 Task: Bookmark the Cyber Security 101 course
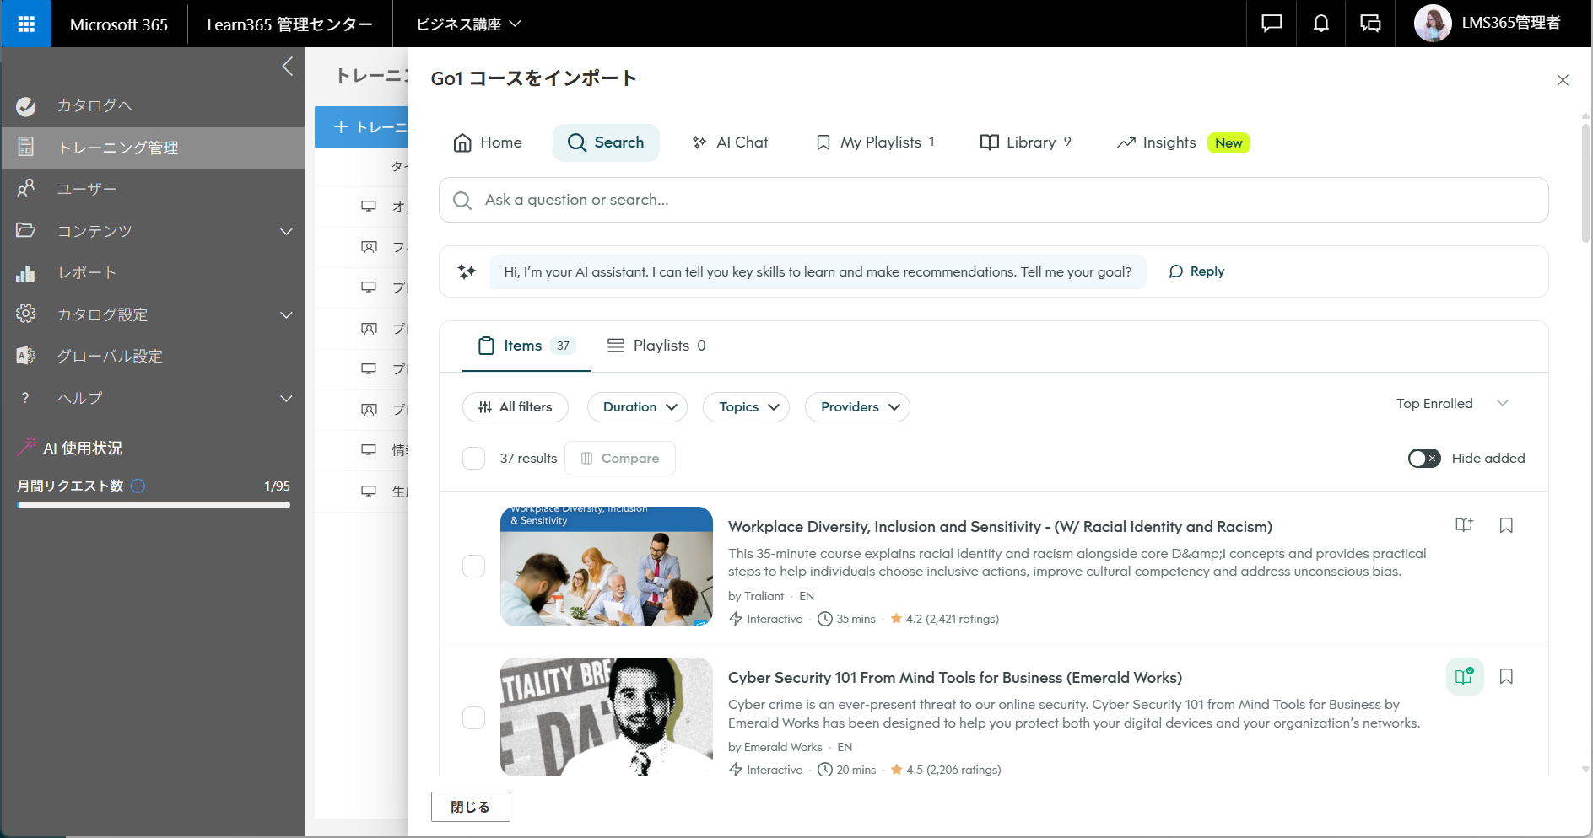pyautogui.click(x=1506, y=676)
